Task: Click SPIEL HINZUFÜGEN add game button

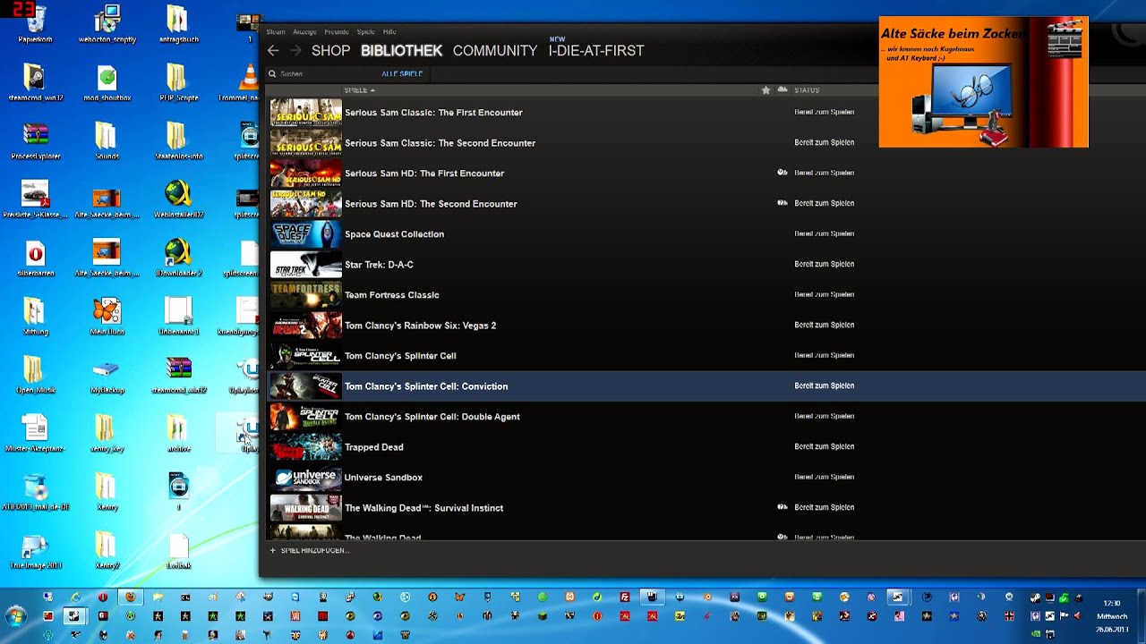Action: pos(310,551)
